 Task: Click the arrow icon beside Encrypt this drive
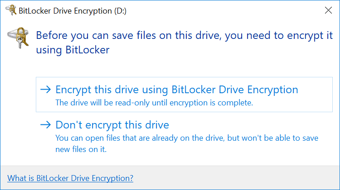click(45, 90)
